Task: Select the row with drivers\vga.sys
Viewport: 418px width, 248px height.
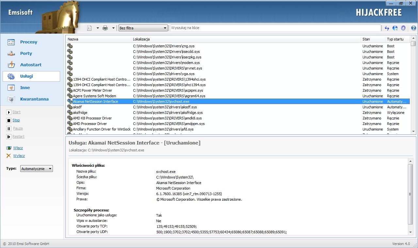Action: (238, 74)
